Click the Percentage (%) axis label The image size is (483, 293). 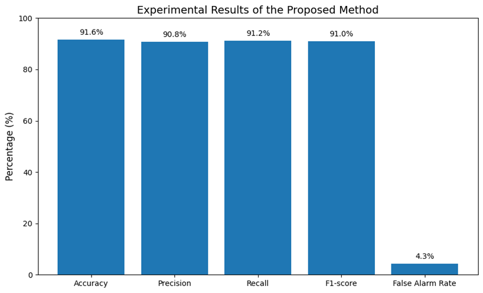pyautogui.click(x=9, y=147)
